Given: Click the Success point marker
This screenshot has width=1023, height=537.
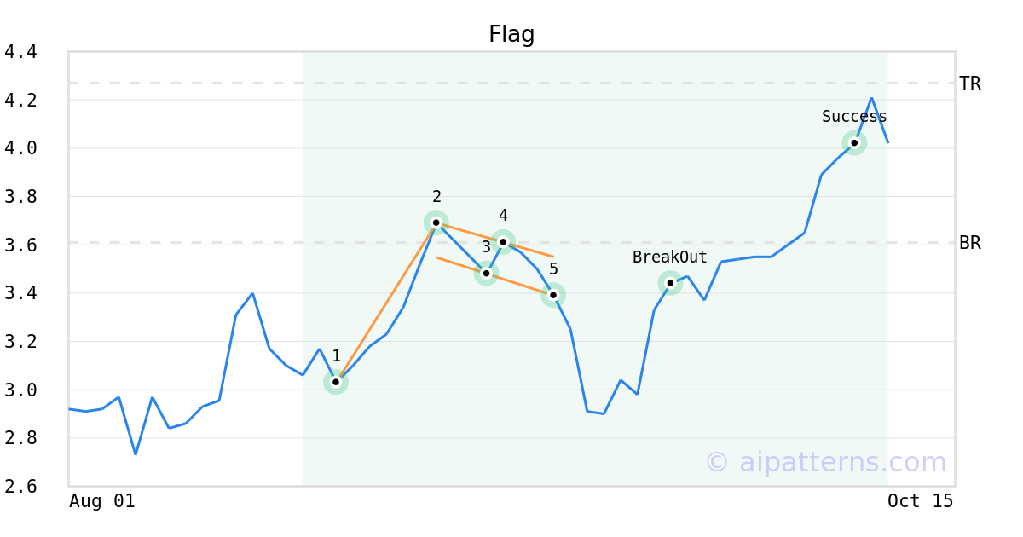Looking at the screenshot, I should [854, 142].
